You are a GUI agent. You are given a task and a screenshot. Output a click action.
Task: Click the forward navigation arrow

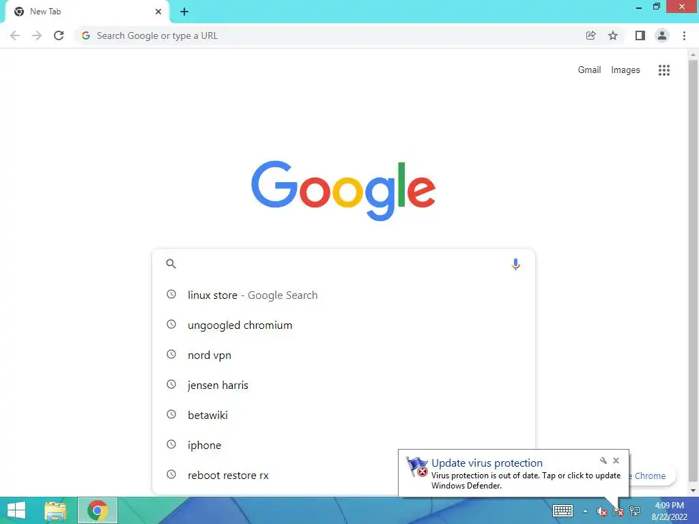(x=37, y=35)
